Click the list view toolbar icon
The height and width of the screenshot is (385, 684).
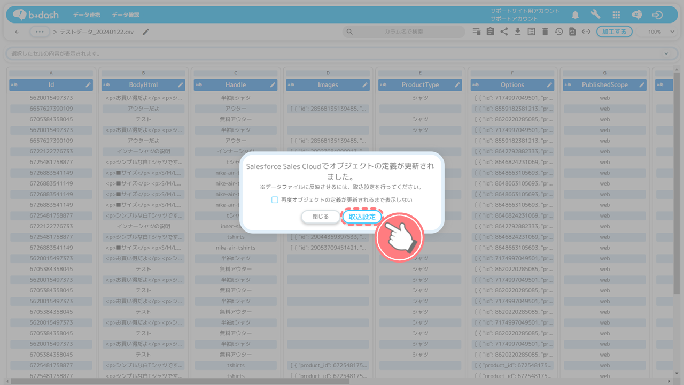pyautogui.click(x=531, y=32)
